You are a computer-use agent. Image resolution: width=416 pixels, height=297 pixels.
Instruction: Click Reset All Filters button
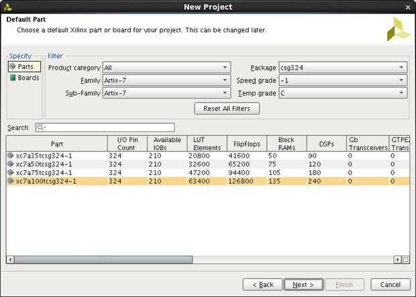pos(227,109)
